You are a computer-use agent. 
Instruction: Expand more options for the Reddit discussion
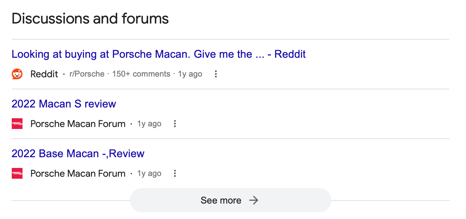[215, 74]
